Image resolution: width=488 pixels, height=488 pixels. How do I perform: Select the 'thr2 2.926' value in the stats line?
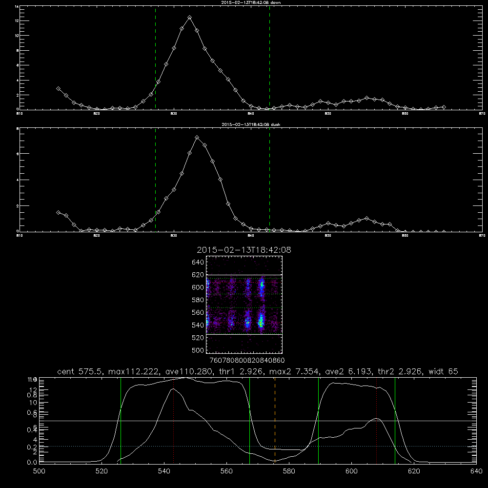(x=400, y=371)
